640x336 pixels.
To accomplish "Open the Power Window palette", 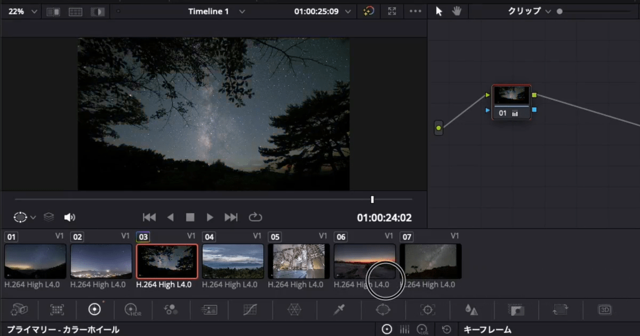I will pos(383,309).
